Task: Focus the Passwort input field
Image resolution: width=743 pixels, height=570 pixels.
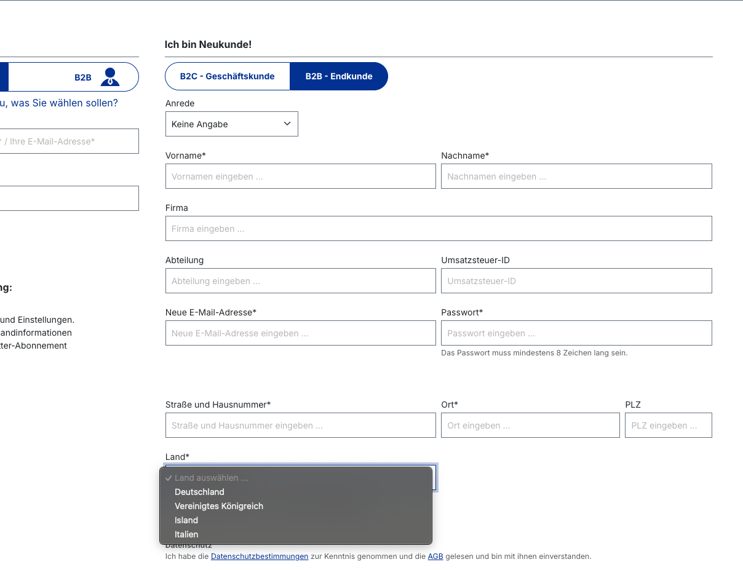Action: click(x=576, y=333)
